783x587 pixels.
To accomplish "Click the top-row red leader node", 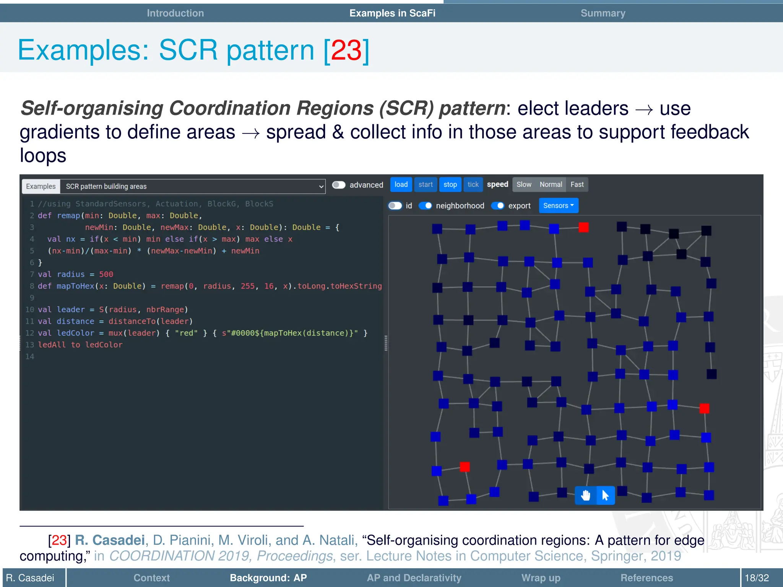I will 583,227.
